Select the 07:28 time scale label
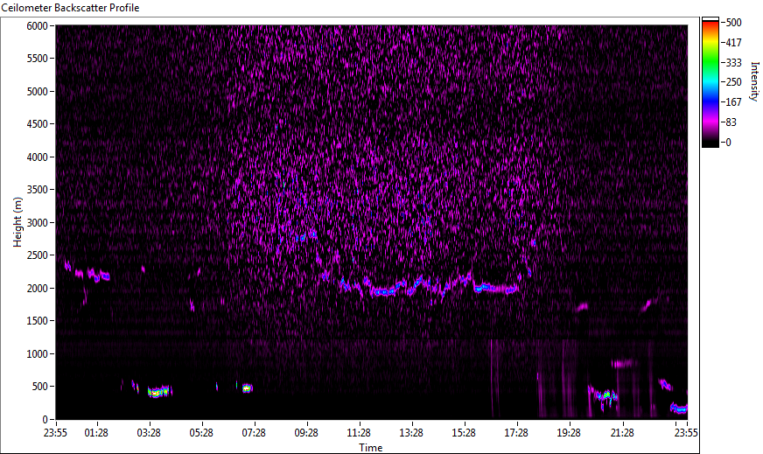The image size is (763, 454). coord(254,432)
